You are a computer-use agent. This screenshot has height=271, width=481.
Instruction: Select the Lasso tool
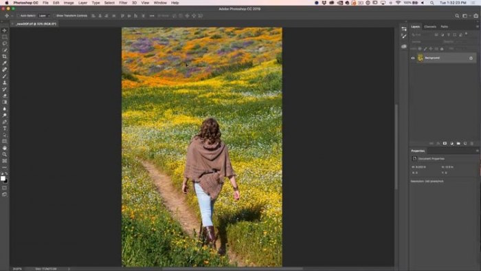pyautogui.click(x=4, y=43)
